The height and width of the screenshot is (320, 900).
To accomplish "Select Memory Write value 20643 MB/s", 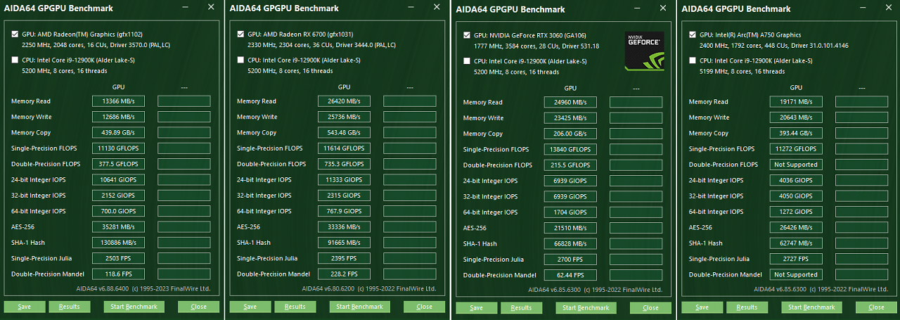I will pyautogui.click(x=796, y=117).
